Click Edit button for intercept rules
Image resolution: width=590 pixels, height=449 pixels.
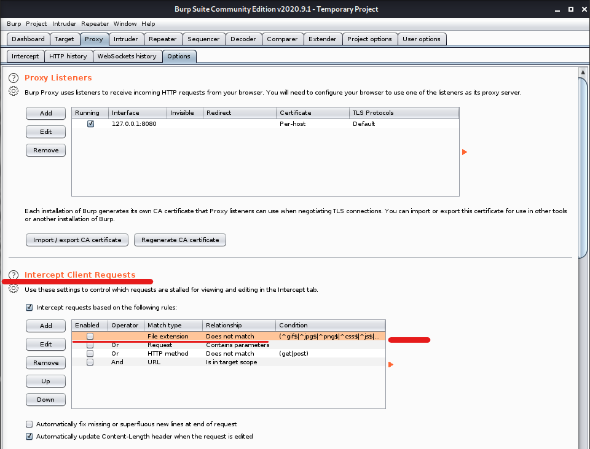tap(46, 344)
